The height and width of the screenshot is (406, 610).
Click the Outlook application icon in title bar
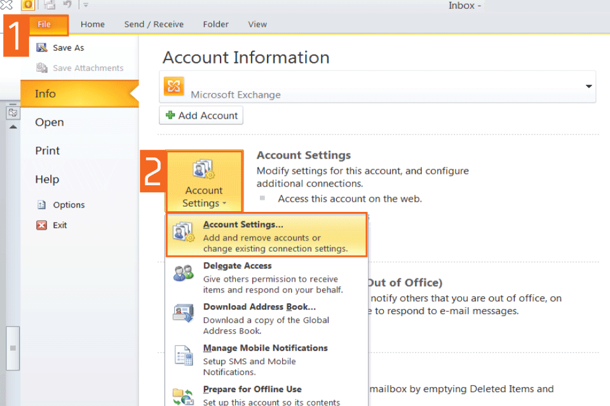[x=28, y=5]
